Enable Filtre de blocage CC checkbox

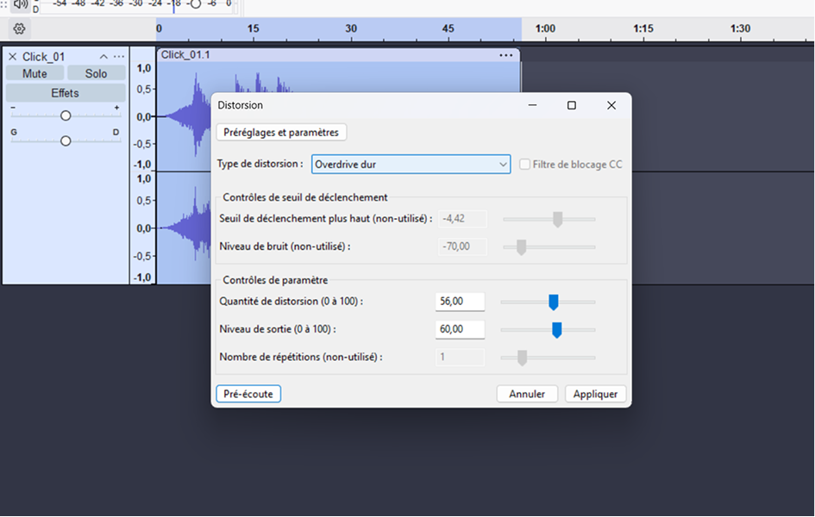point(525,165)
